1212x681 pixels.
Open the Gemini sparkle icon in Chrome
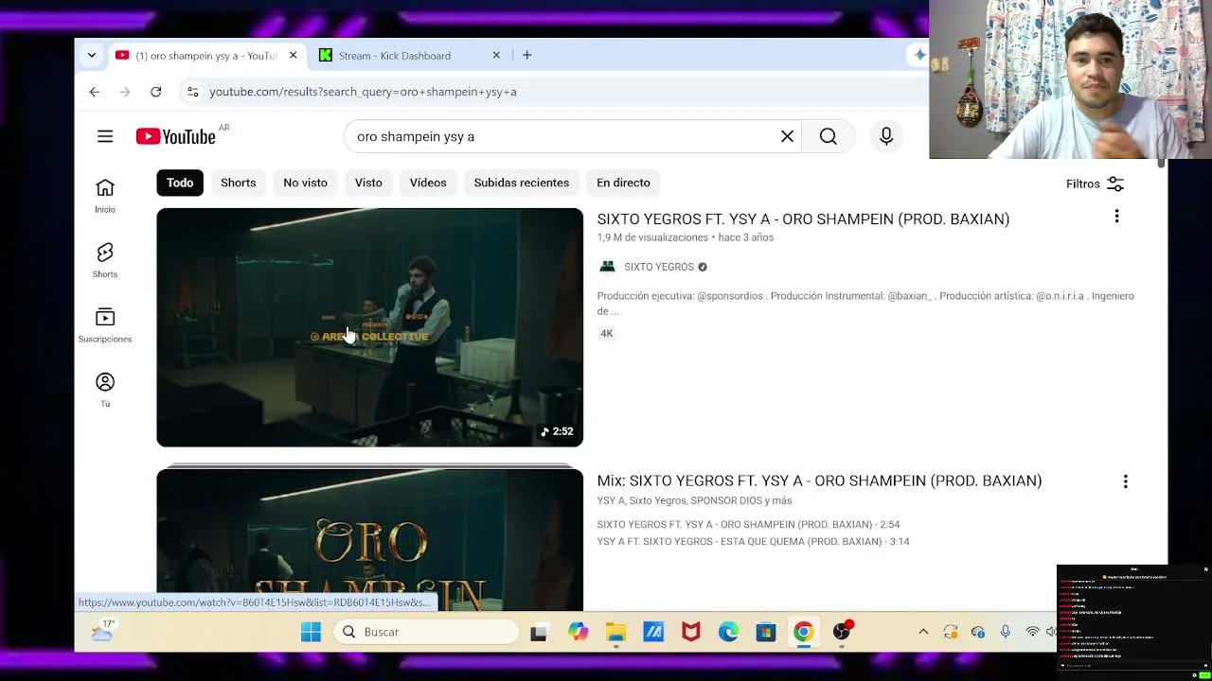pyautogui.click(x=918, y=55)
